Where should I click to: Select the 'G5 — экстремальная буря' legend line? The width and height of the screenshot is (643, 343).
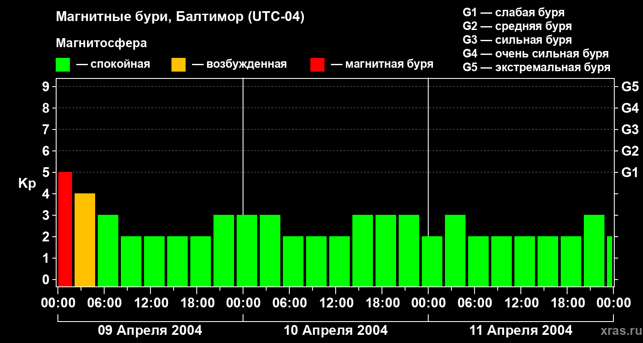click(x=536, y=67)
